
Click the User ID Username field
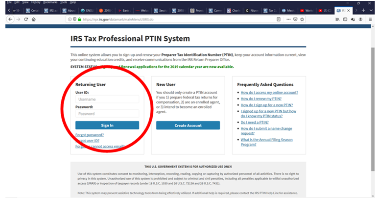pos(107,99)
